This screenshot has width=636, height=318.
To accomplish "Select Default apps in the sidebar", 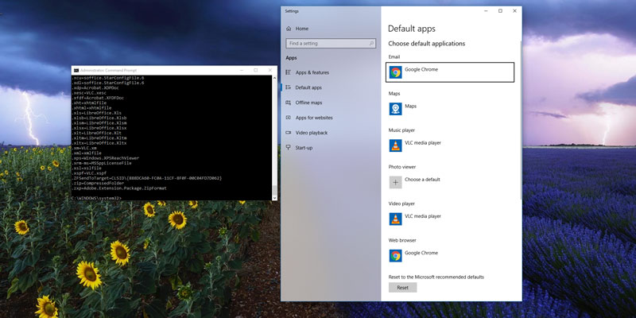I will (x=308, y=87).
